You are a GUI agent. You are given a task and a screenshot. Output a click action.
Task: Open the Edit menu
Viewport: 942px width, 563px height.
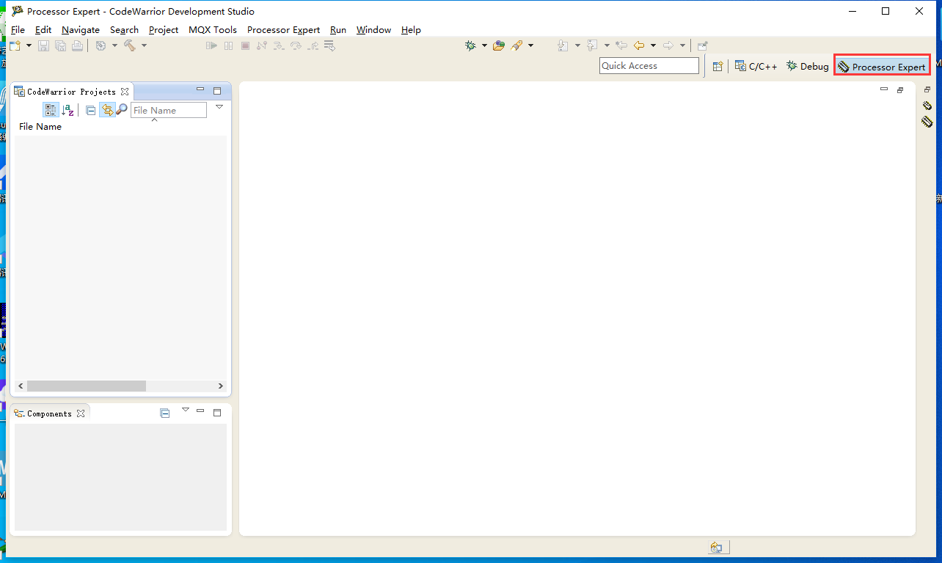click(43, 30)
